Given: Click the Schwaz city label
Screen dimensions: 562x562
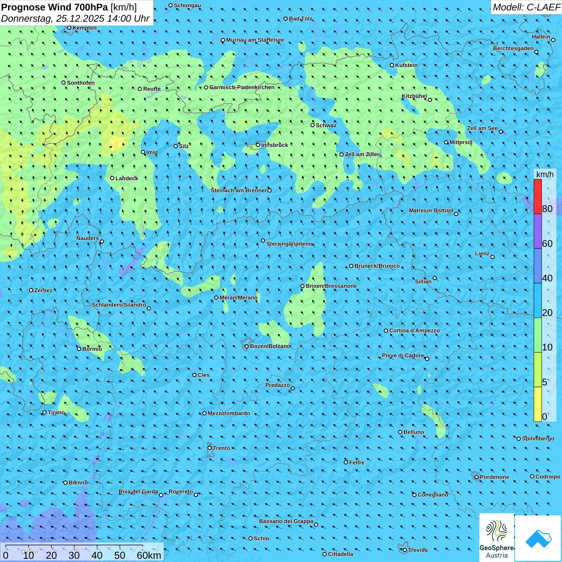Looking at the screenshot, I should (x=326, y=125).
